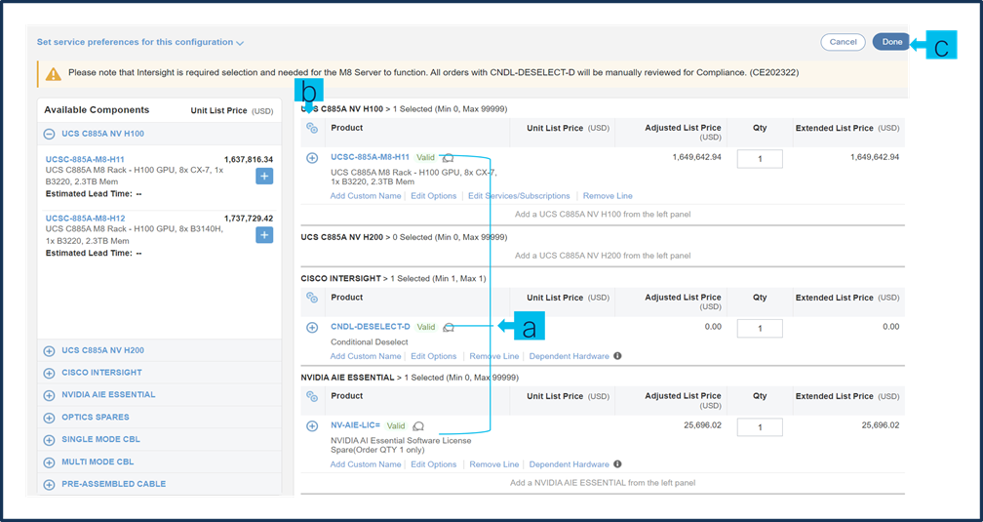
Task: Collapse the UCS C885A NV H100 category
Action: tap(49, 134)
